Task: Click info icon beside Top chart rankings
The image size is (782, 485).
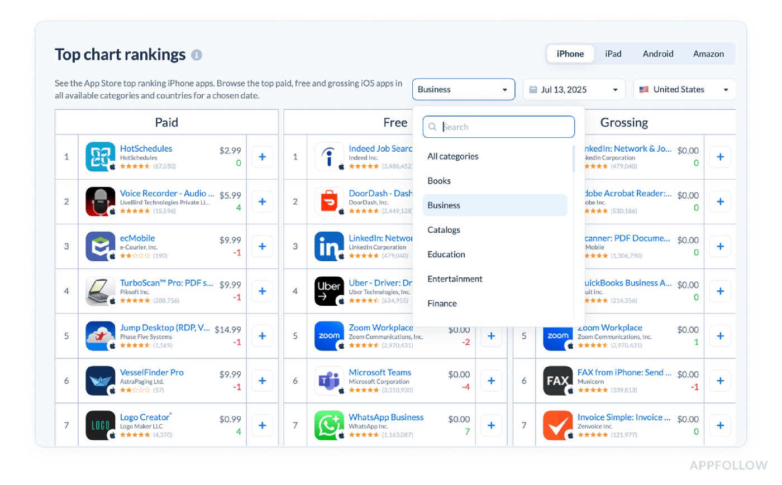Action: pos(197,55)
